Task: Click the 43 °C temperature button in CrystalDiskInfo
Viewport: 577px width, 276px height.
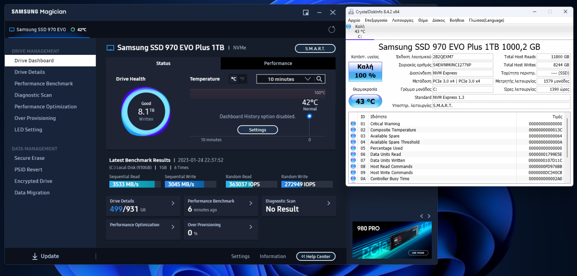Action: click(x=365, y=101)
